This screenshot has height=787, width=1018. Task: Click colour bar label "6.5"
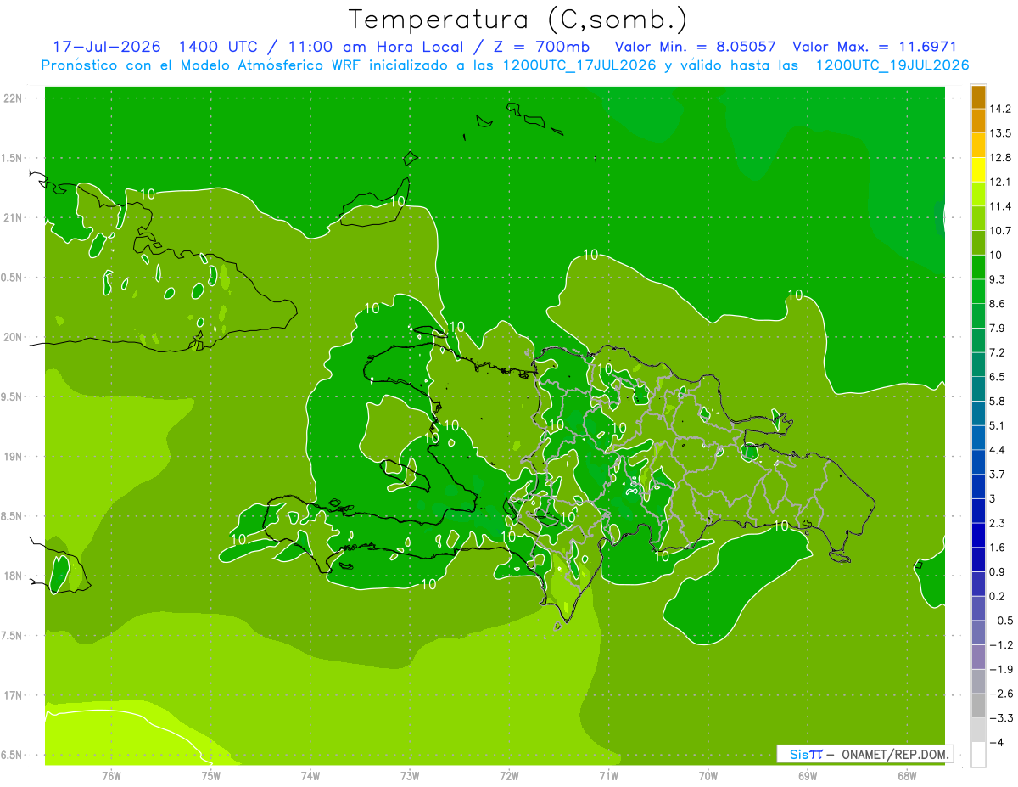tap(998, 376)
